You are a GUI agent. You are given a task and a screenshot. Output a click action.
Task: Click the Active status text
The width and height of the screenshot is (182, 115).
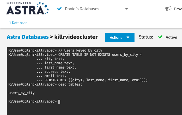(x=171, y=37)
